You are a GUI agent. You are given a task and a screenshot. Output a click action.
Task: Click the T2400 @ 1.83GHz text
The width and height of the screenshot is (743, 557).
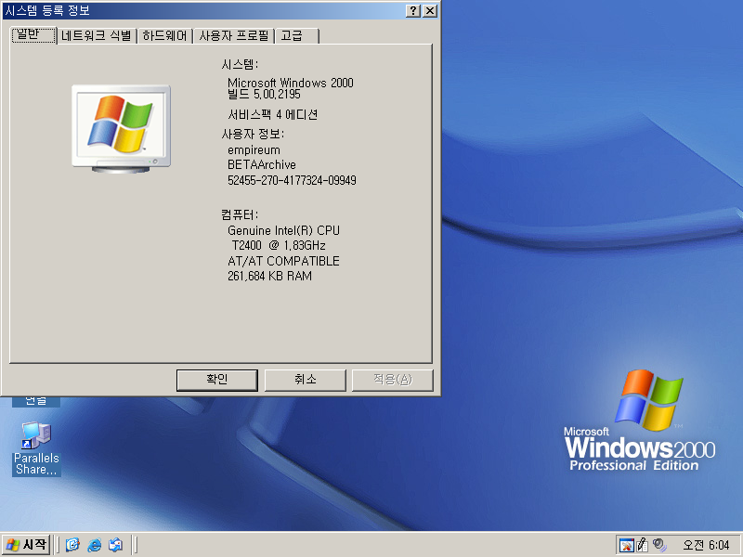pyautogui.click(x=278, y=245)
